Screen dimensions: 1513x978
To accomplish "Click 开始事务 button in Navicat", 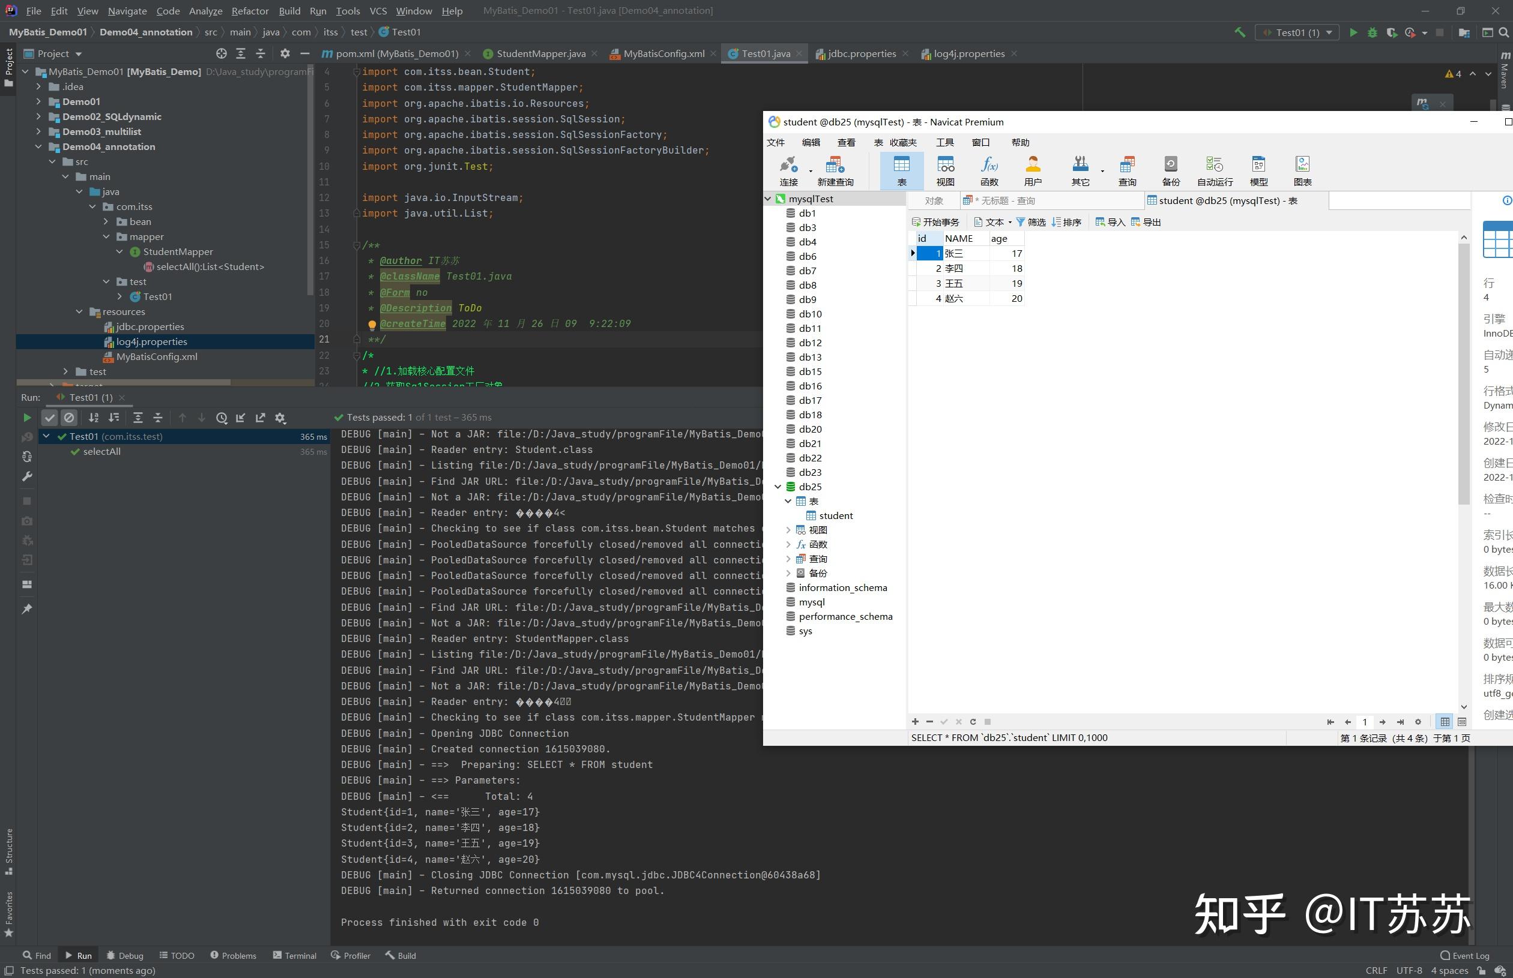I will click(935, 222).
